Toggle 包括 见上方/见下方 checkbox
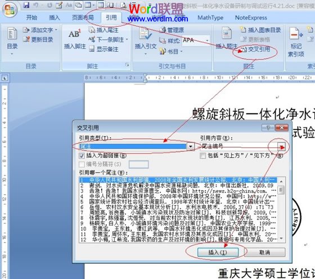 tap(202, 156)
